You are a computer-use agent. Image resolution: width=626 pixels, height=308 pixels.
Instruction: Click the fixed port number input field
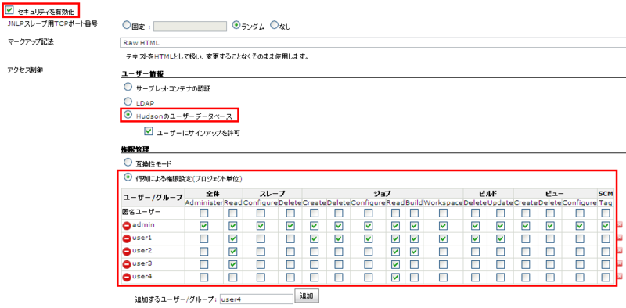point(190,27)
